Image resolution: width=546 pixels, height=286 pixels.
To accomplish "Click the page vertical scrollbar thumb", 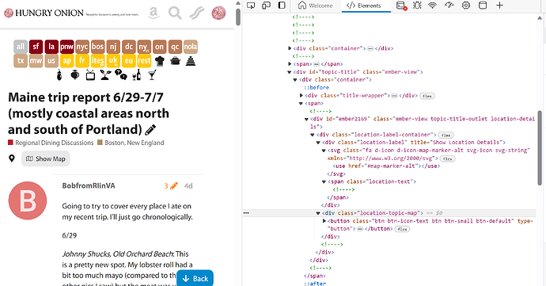I will click(238, 17).
